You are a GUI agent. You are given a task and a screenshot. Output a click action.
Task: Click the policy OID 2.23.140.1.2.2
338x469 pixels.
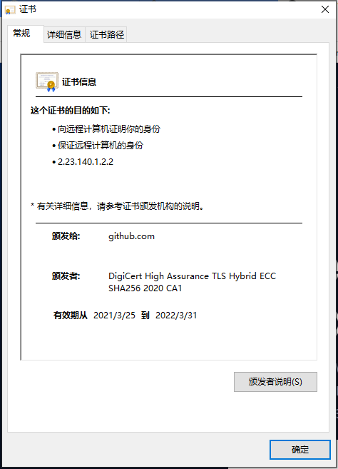coord(86,162)
